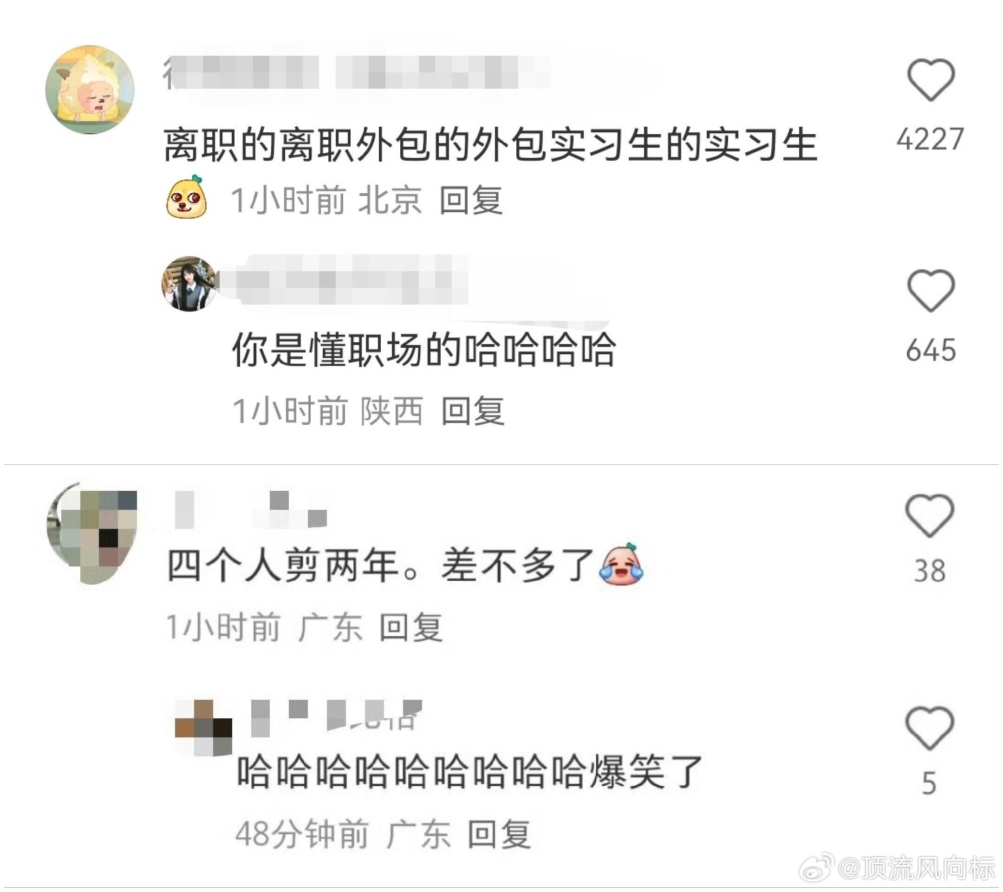1003x892 pixels.
Task: Reply to the 48-minutes-ago comment
Action: (x=499, y=834)
